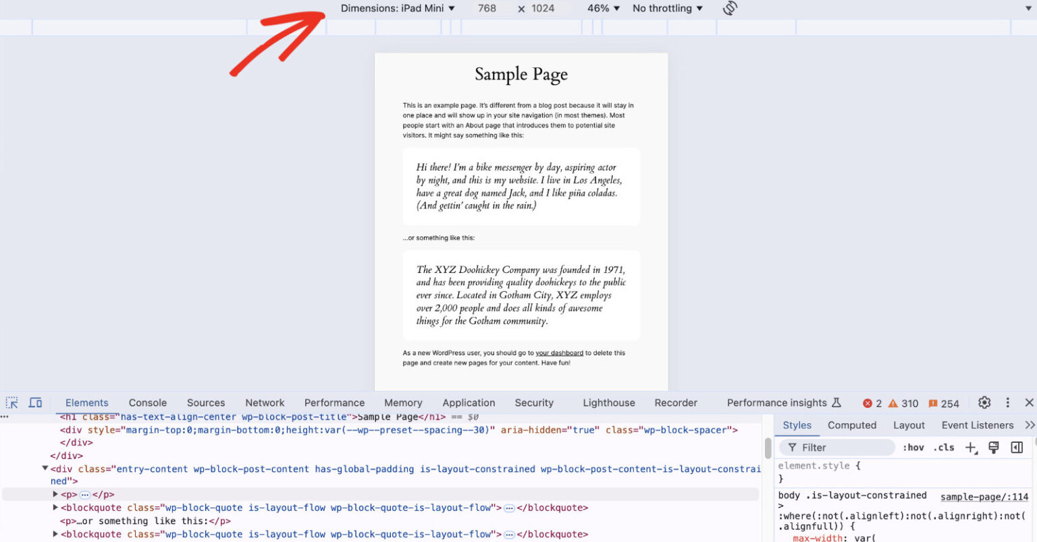Toggle the inspect element cursor mode
Viewport: 1037px width, 542px height.
click(11, 402)
